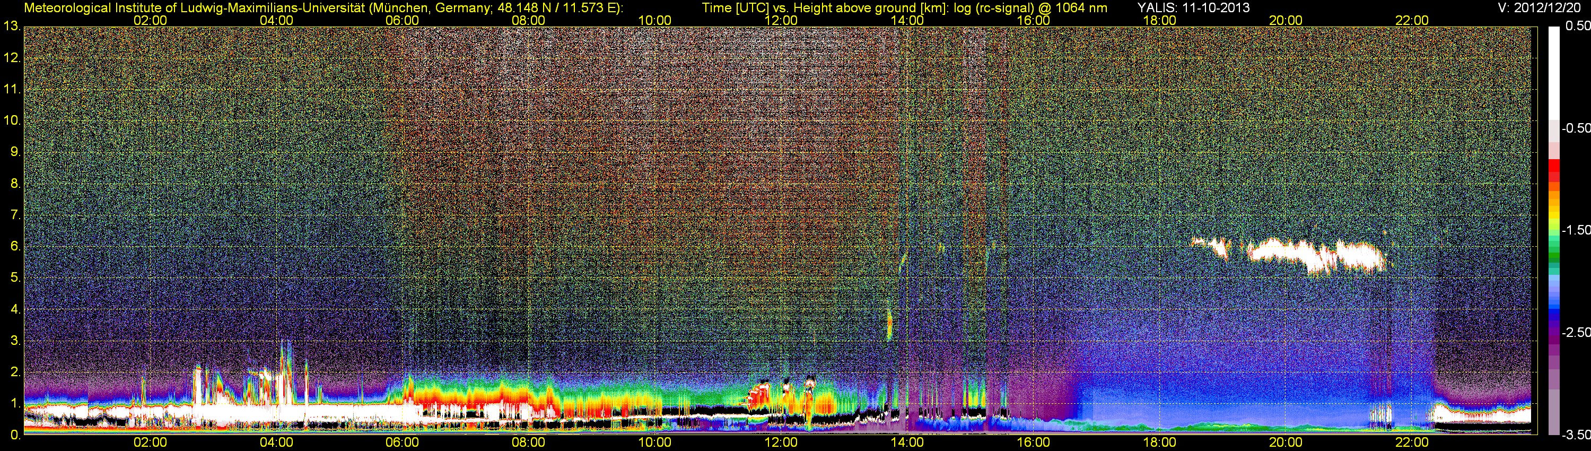Click the 4 km height axis label
Viewport: 1591px width, 451px height.
[x=15, y=309]
